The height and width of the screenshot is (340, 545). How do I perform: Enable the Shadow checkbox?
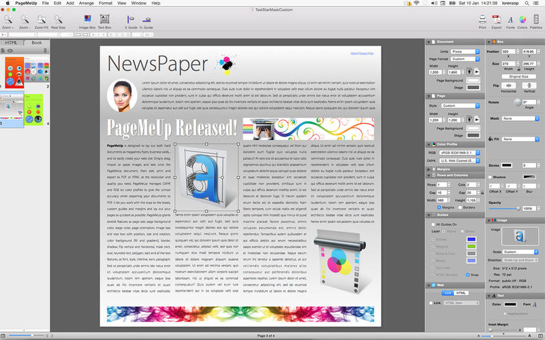click(488, 177)
